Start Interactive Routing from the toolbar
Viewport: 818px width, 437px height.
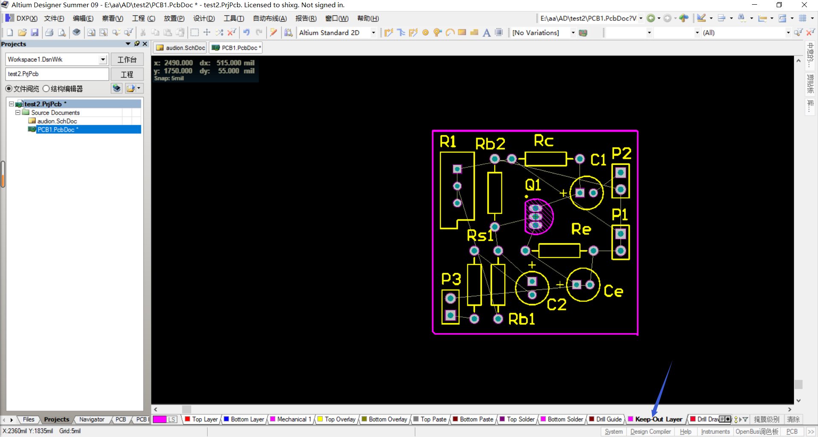pyautogui.click(x=388, y=32)
